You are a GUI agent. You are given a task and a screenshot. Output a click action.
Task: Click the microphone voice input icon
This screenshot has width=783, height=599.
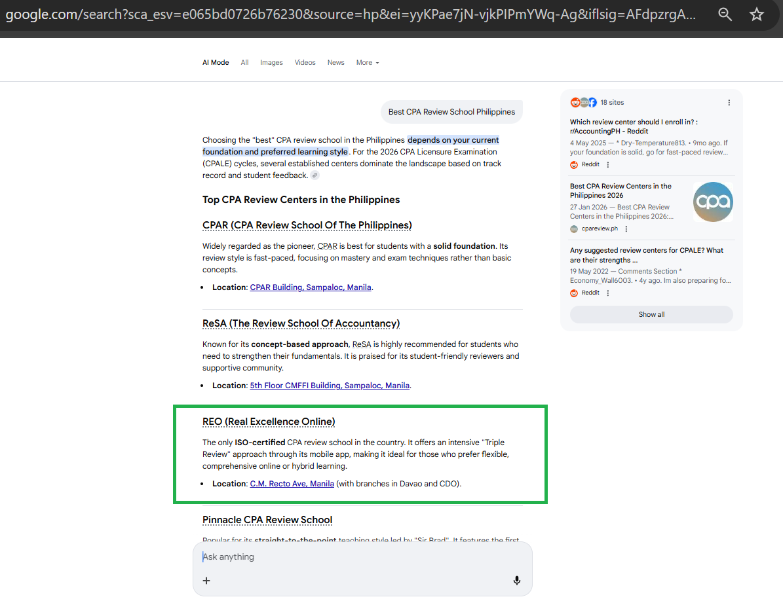click(x=516, y=581)
